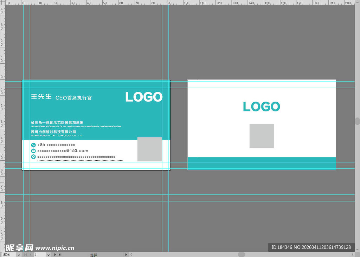This screenshot has width=360, height=257.
Task: Click the email envelope icon on the card
Action: [x=33, y=151]
